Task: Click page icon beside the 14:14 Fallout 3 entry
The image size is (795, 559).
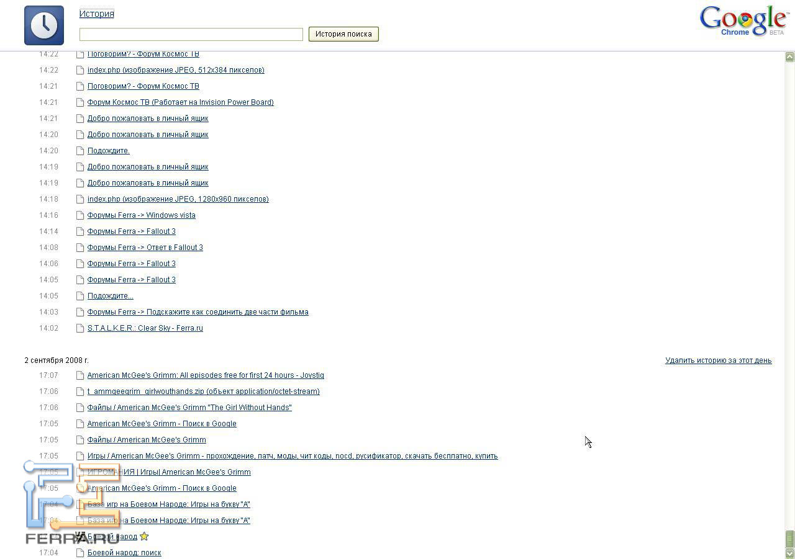Action: click(x=80, y=231)
